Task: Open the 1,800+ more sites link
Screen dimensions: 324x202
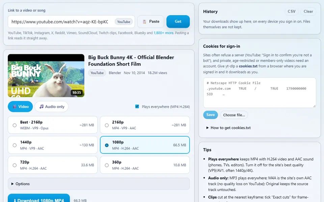Action: point(163,33)
